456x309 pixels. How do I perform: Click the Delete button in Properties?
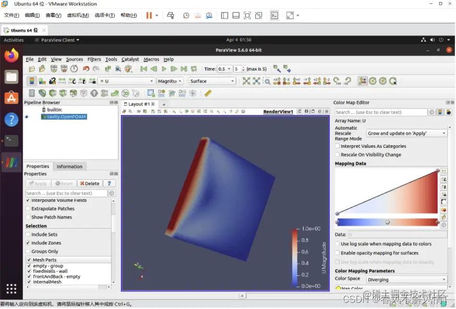90,184
